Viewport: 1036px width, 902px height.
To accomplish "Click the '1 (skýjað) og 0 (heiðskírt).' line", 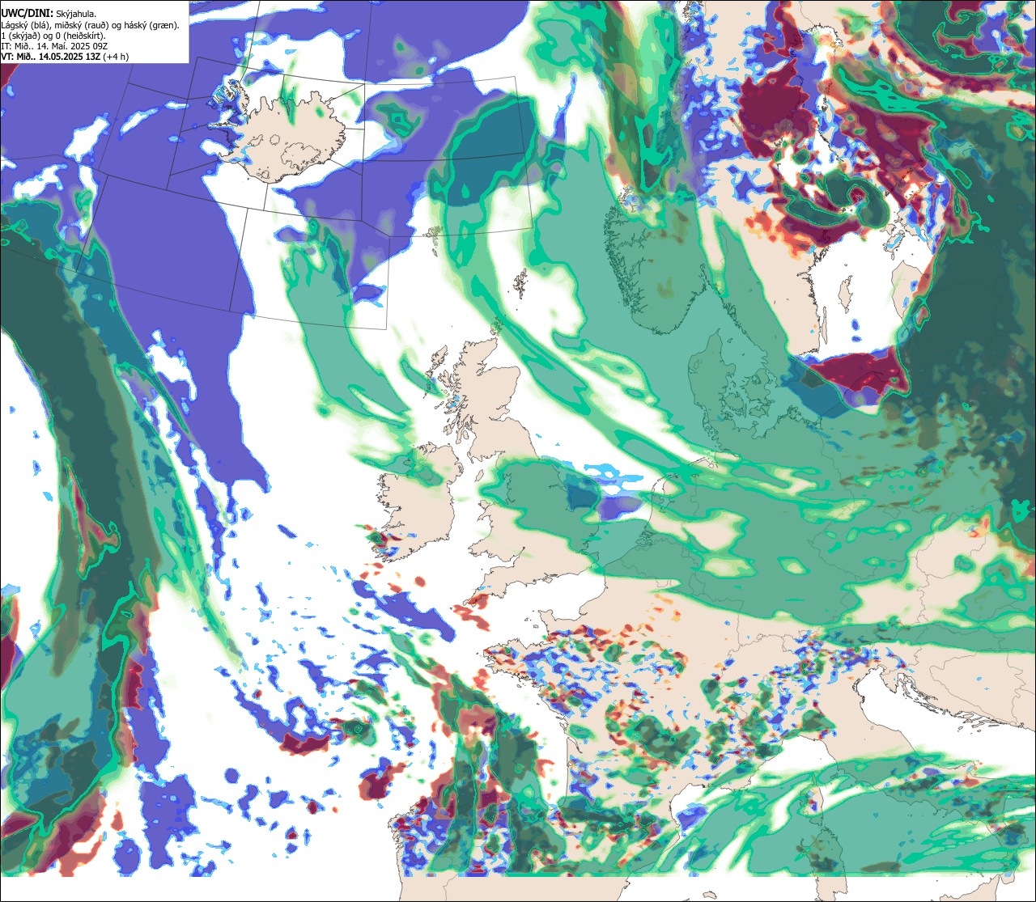I will [x=53, y=36].
